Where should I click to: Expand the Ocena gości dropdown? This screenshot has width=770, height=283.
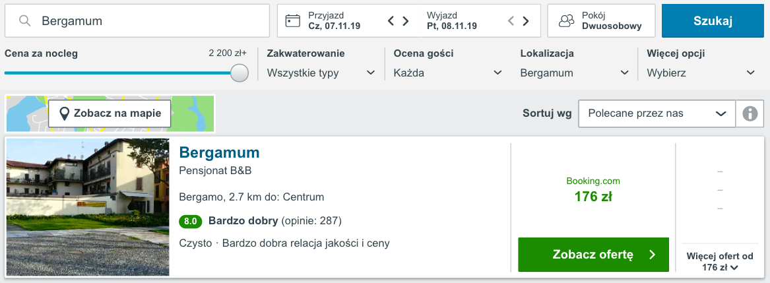tap(449, 73)
